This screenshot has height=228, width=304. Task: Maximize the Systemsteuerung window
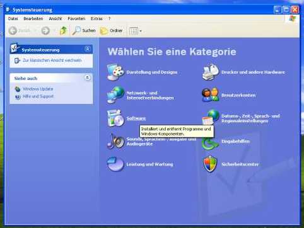coord(286,9)
